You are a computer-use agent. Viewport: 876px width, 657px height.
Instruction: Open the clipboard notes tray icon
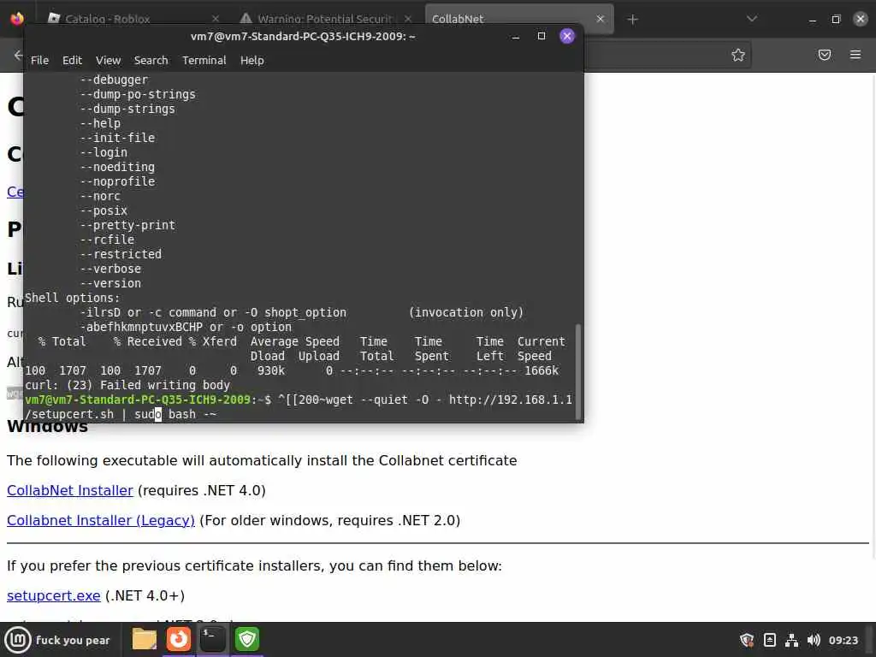pos(769,640)
